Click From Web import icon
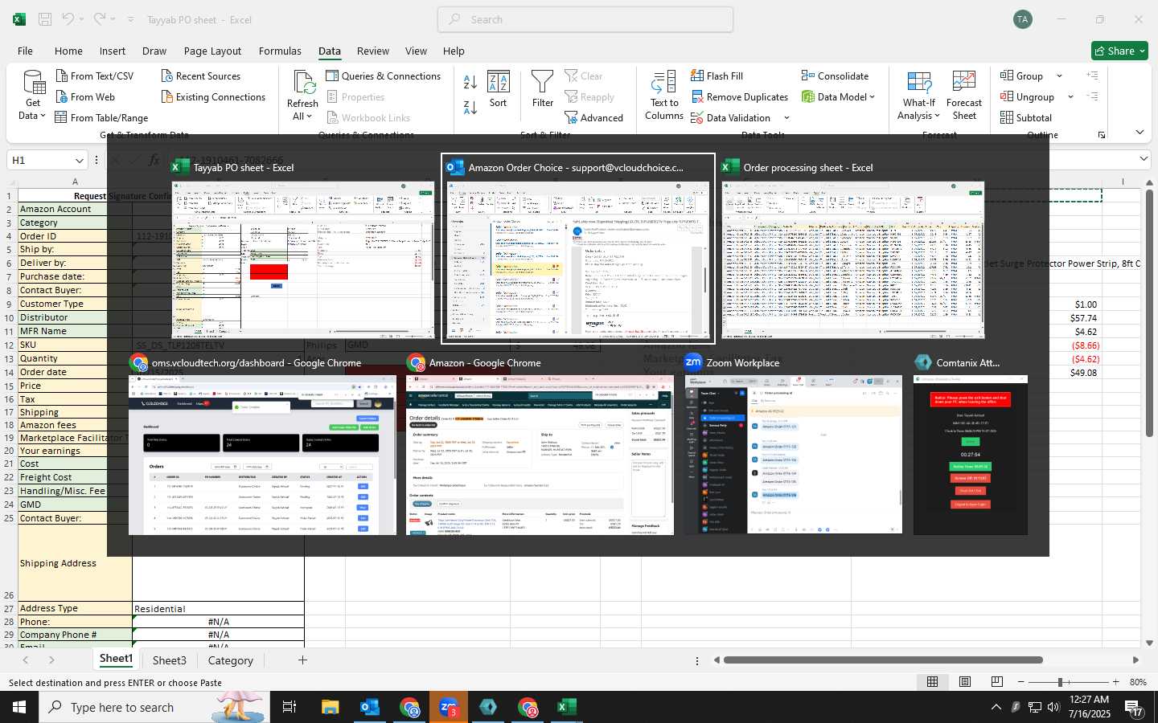This screenshot has height=723, width=1158. [62, 96]
